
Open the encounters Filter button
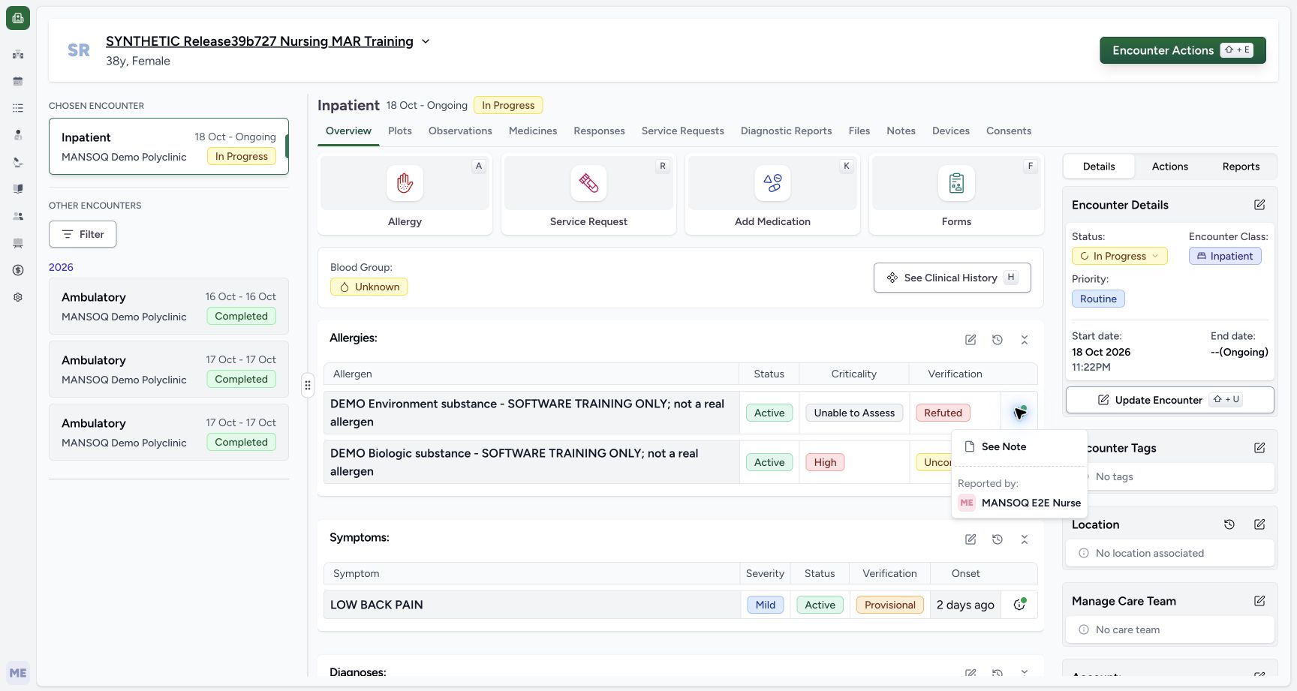(83, 234)
